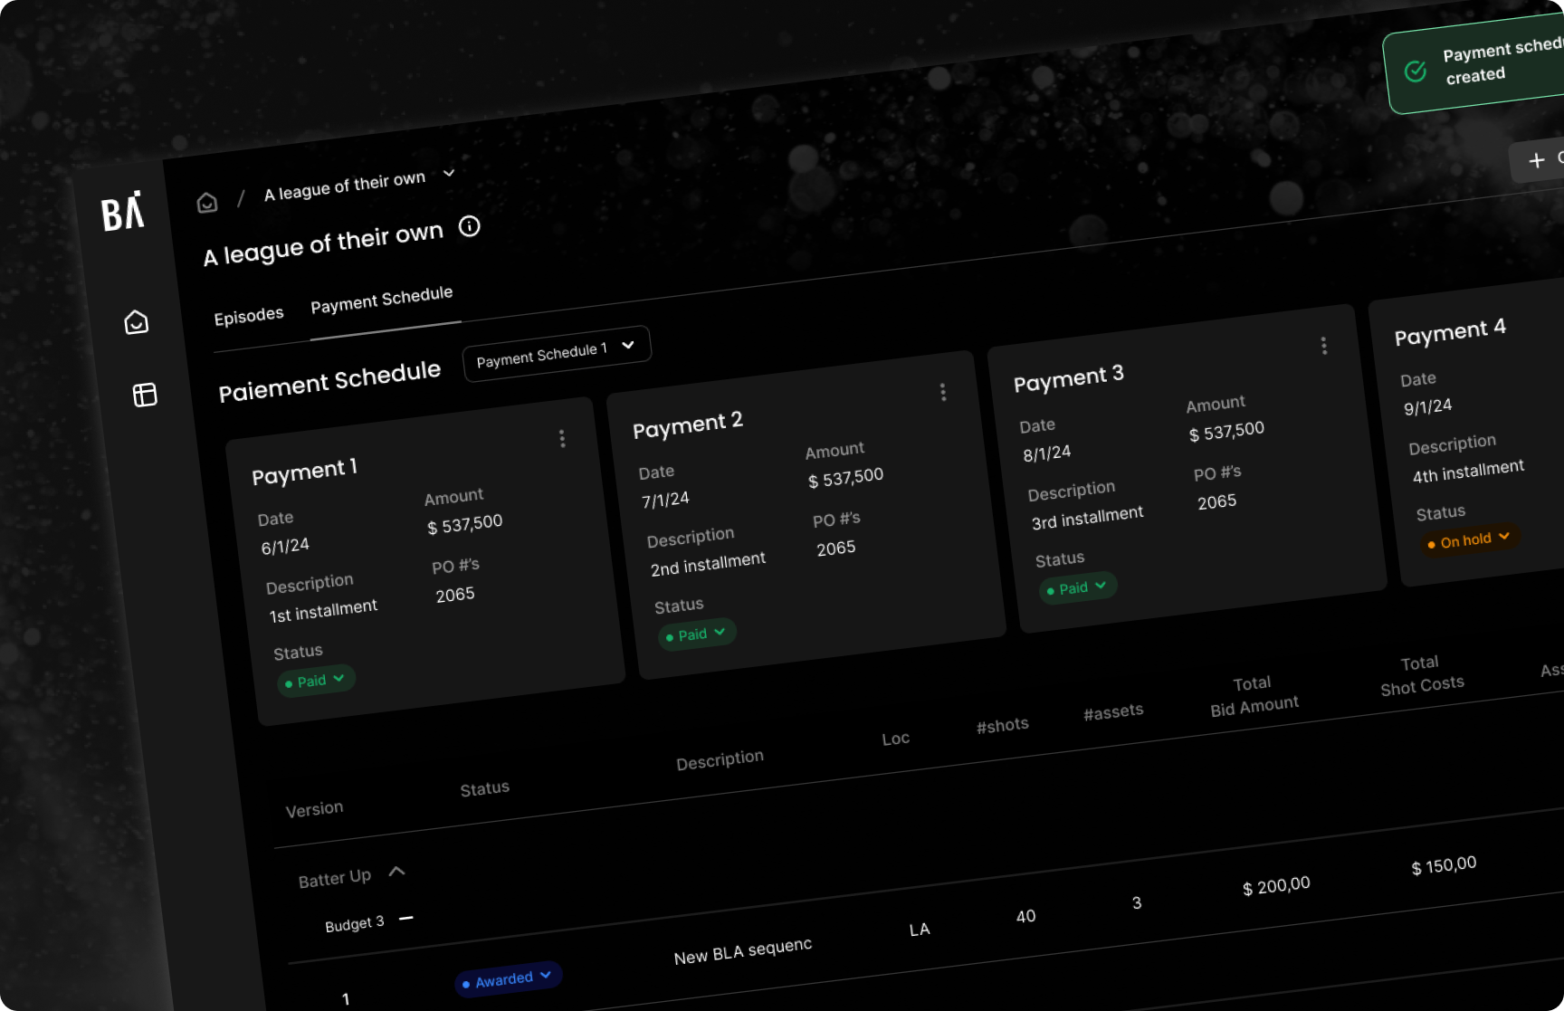Screen dimensions: 1564x1011
Task: Change Payment 3 Paid status
Action: click(x=1078, y=587)
